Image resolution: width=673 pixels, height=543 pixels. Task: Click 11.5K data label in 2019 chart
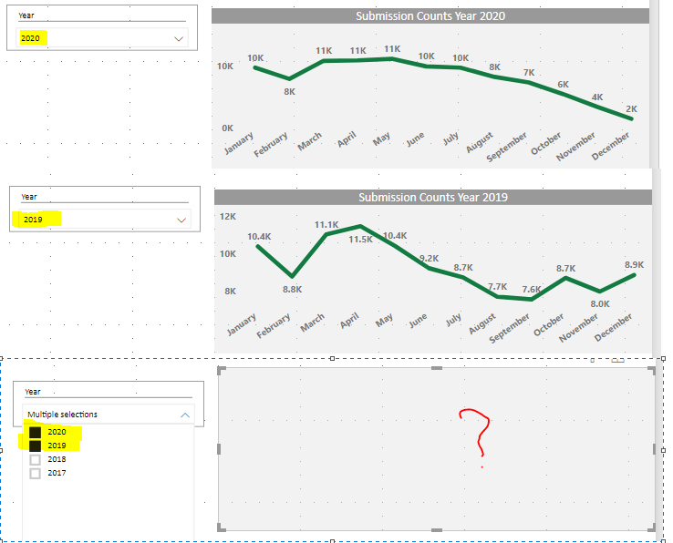pyautogui.click(x=360, y=240)
